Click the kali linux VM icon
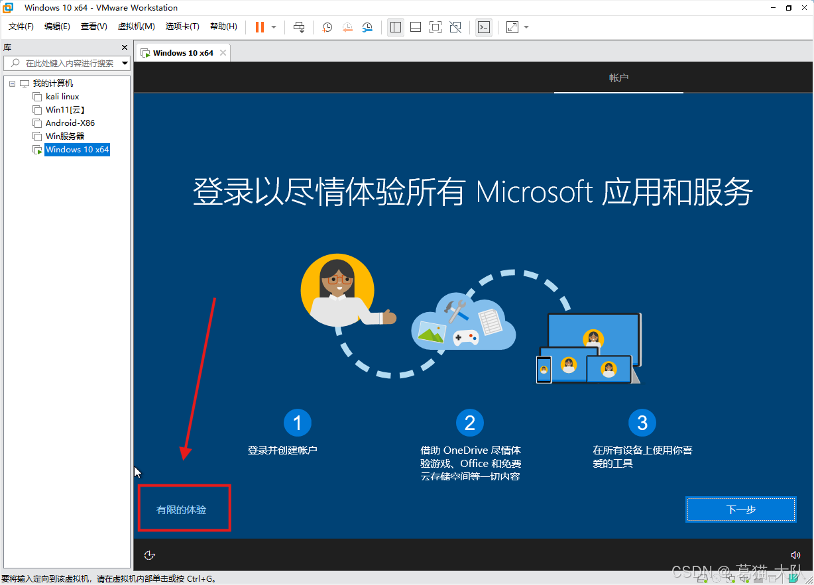This screenshot has width=814, height=585. coord(37,97)
